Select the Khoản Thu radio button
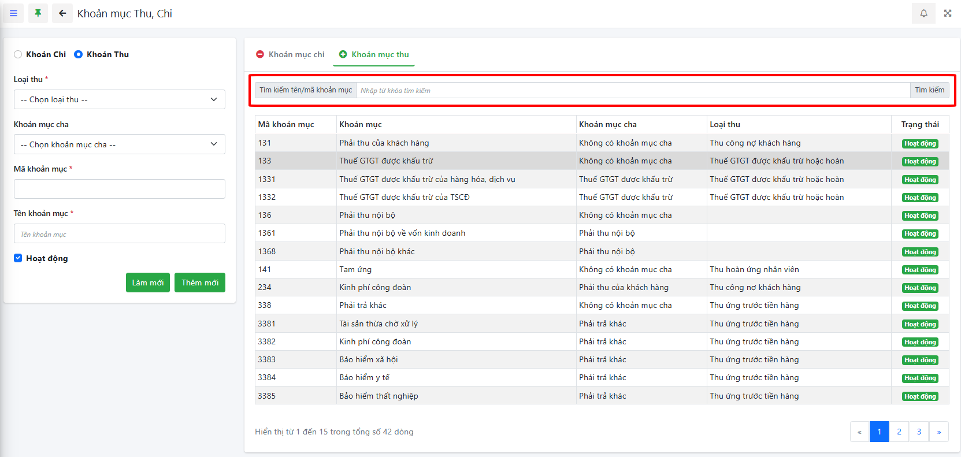961x457 pixels. pyautogui.click(x=79, y=54)
